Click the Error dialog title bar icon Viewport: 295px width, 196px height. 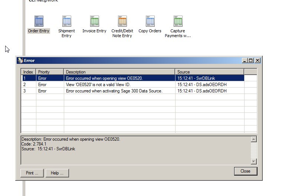point(20,61)
